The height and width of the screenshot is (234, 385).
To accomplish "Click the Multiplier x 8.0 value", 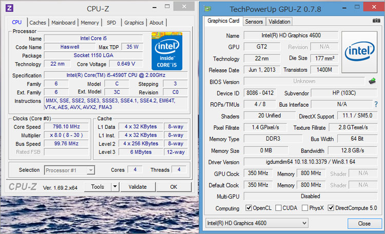I will 66,135.
